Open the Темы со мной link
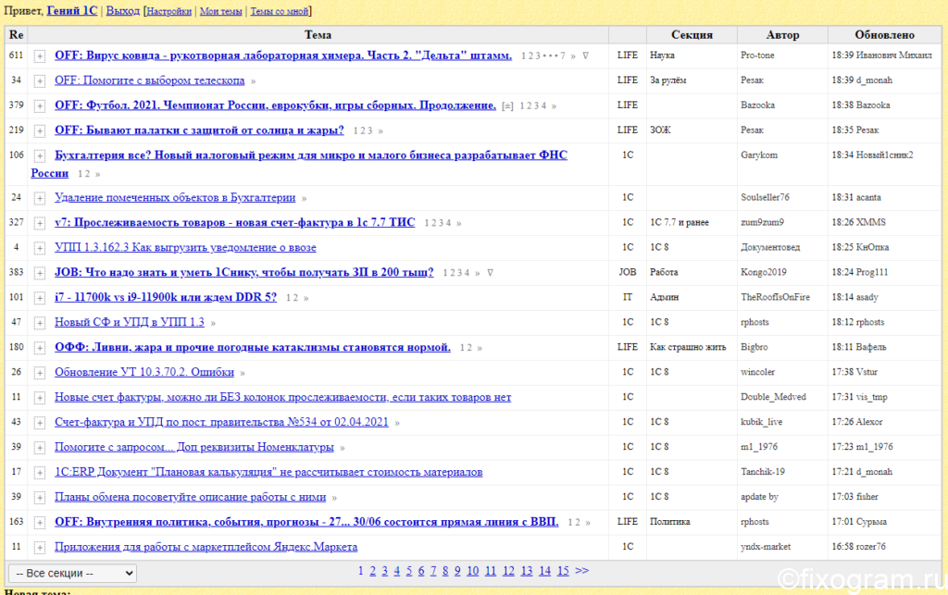The height and width of the screenshot is (595, 948). (x=280, y=11)
